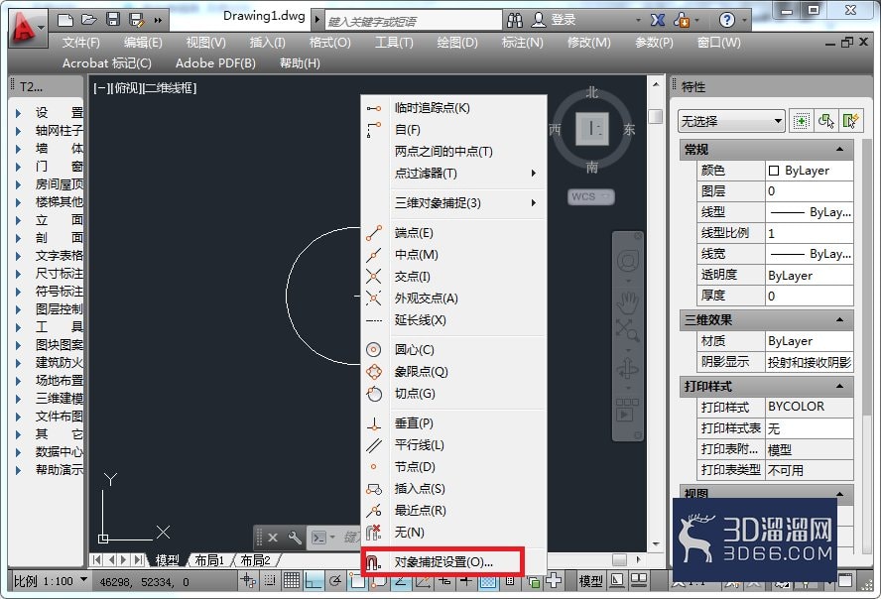
Task: Click the keyword search input field
Action: pyautogui.click(x=414, y=21)
